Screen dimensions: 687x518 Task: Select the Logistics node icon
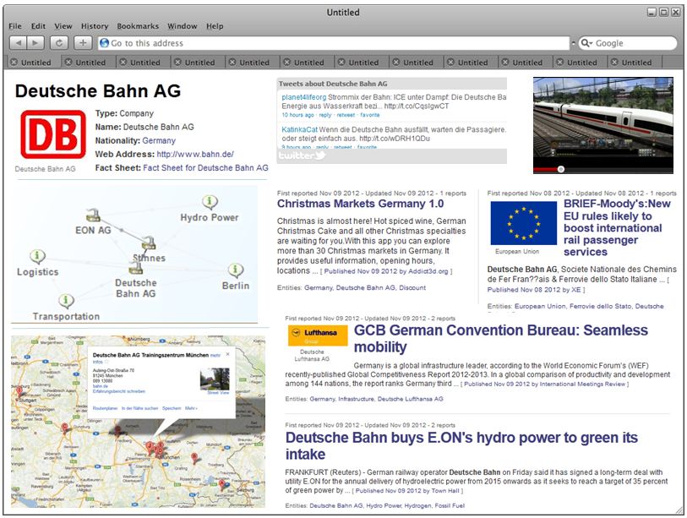(38, 257)
